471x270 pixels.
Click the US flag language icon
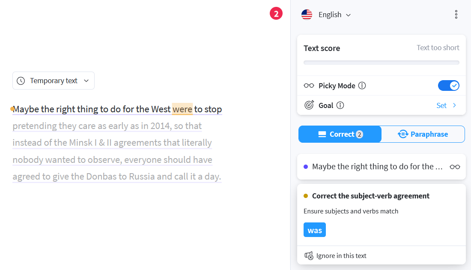tap(307, 15)
